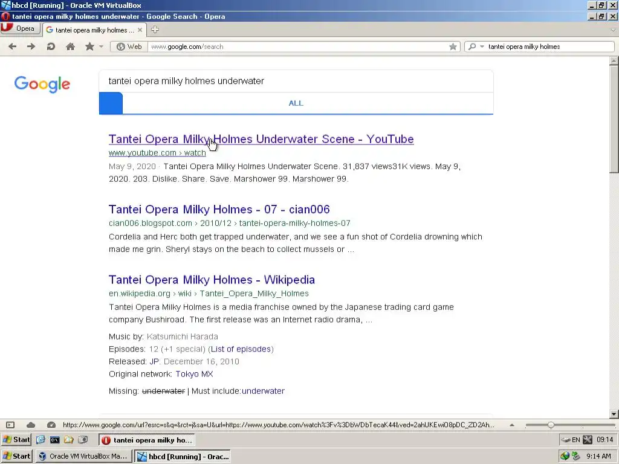The height and width of the screenshot is (464, 619).
Task: Click Google search box containing 'underwater' query
Action: [x=296, y=81]
